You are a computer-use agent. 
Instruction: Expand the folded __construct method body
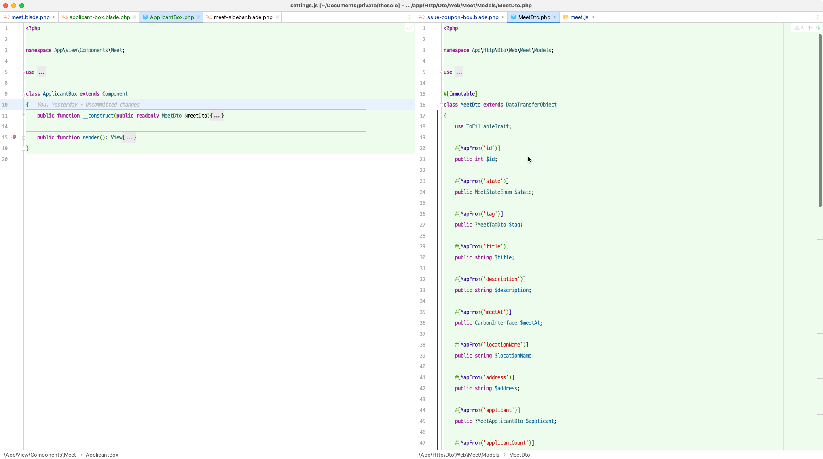coord(217,116)
